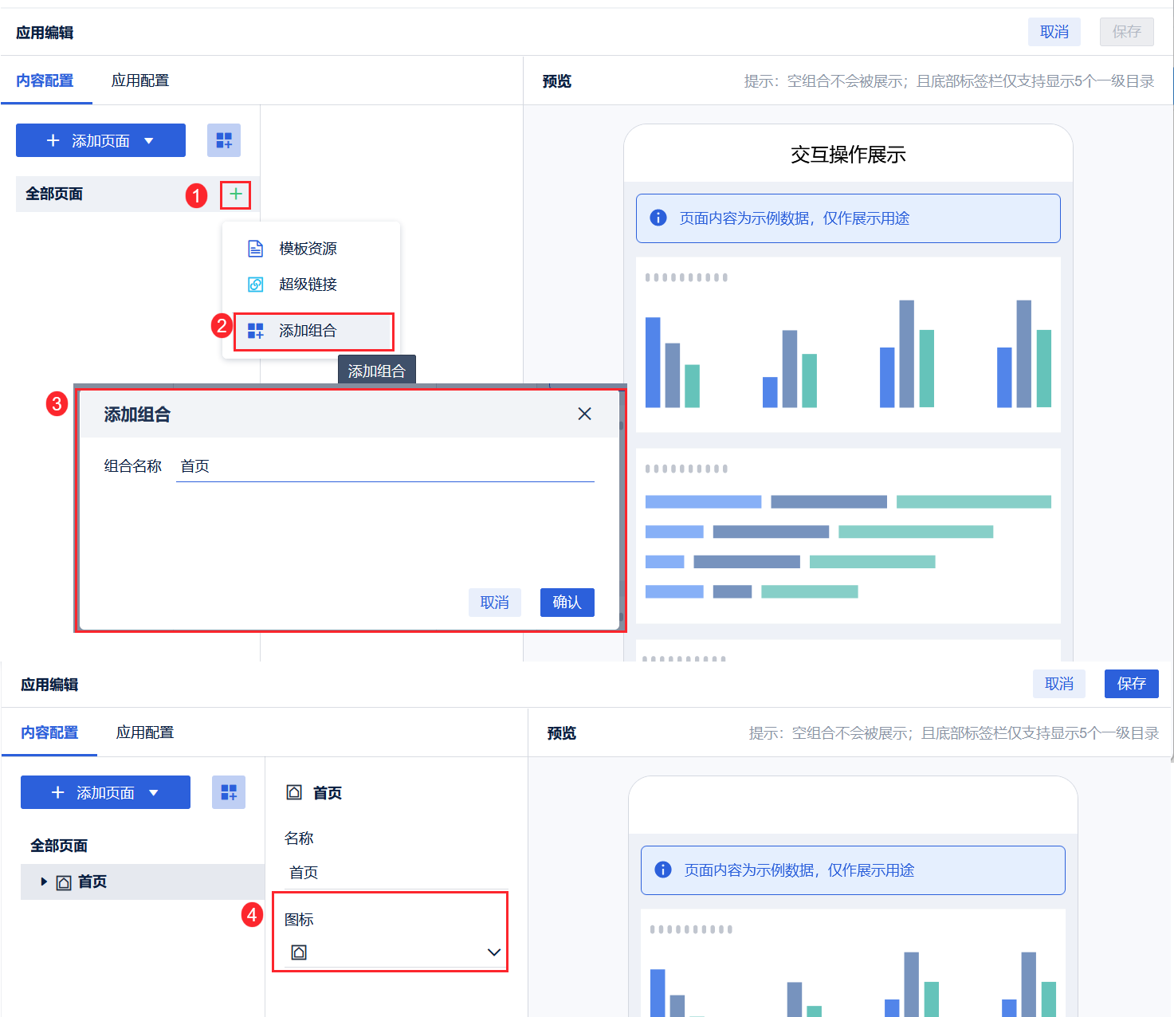Click 取消 next to the blue 保存
This screenshot has width=1174, height=1017.
1059,684
